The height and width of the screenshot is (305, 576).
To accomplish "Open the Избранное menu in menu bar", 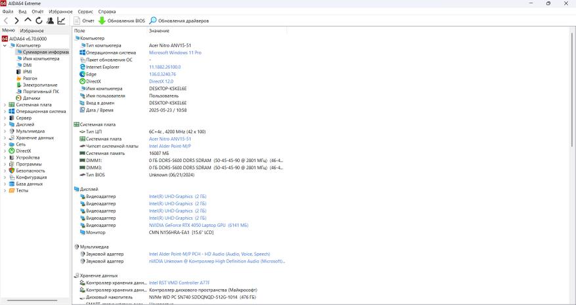I will [x=60, y=12].
